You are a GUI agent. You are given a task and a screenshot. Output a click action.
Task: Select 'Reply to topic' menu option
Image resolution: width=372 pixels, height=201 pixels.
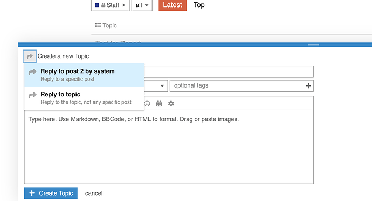coord(84,98)
